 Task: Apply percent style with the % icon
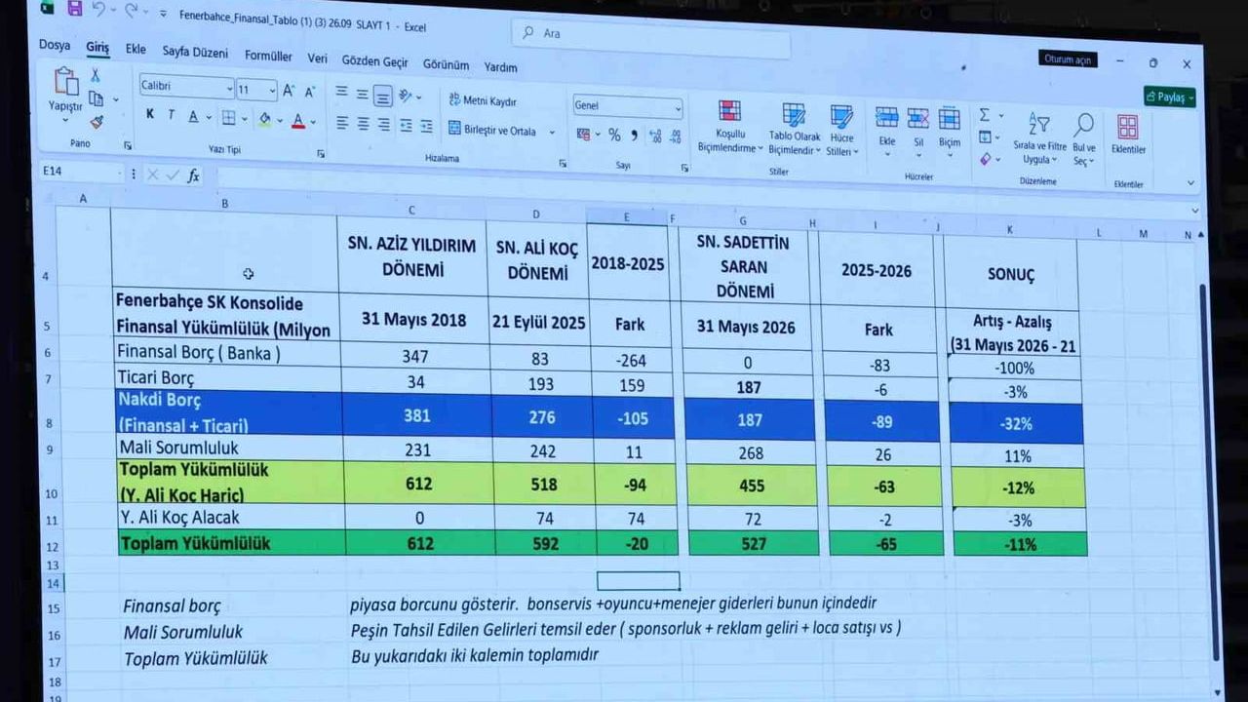coord(614,135)
